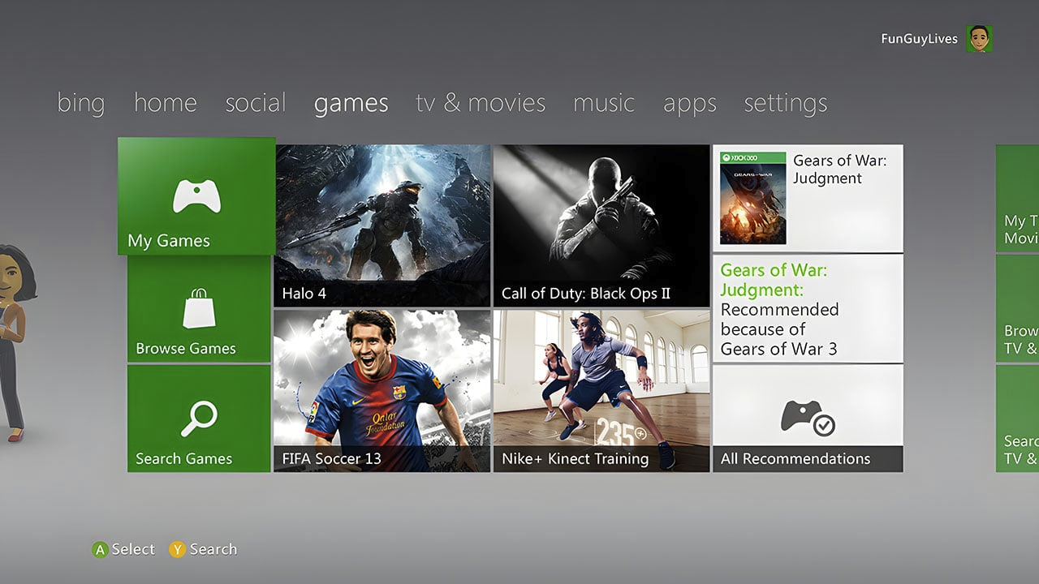Screen dimensions: 1039x584
Task: Open All Recommendations controller checkmark icon
Action: coord(808,416)
